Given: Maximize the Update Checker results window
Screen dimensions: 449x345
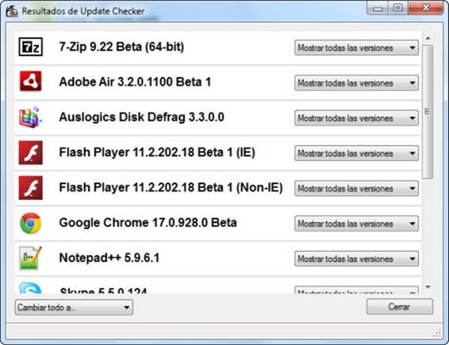Looking at the screenshot, I should coord(397,8).
